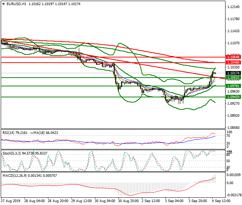Select the green 1.09781 support level label
This screenshot has height=205, width=242.
pyautogui.click(x=233, y=86)
